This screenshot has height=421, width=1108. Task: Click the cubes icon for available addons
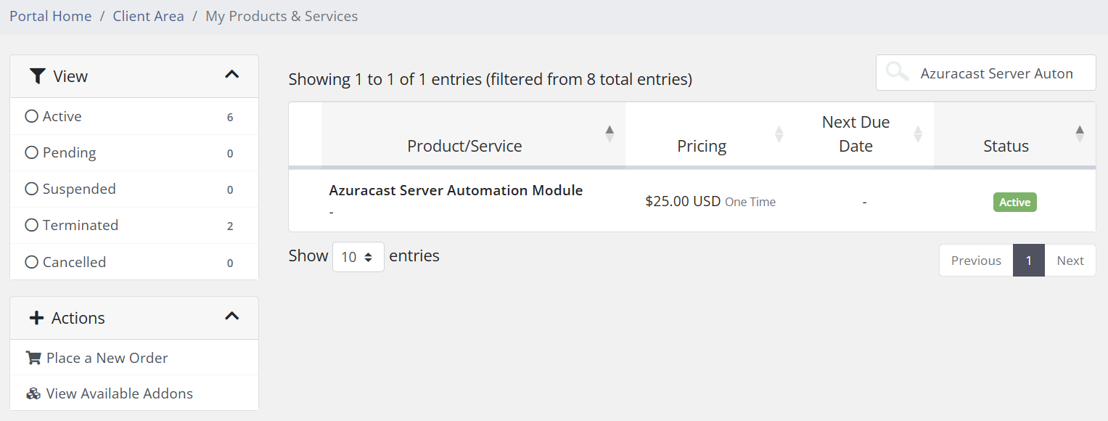coord(33,393)
